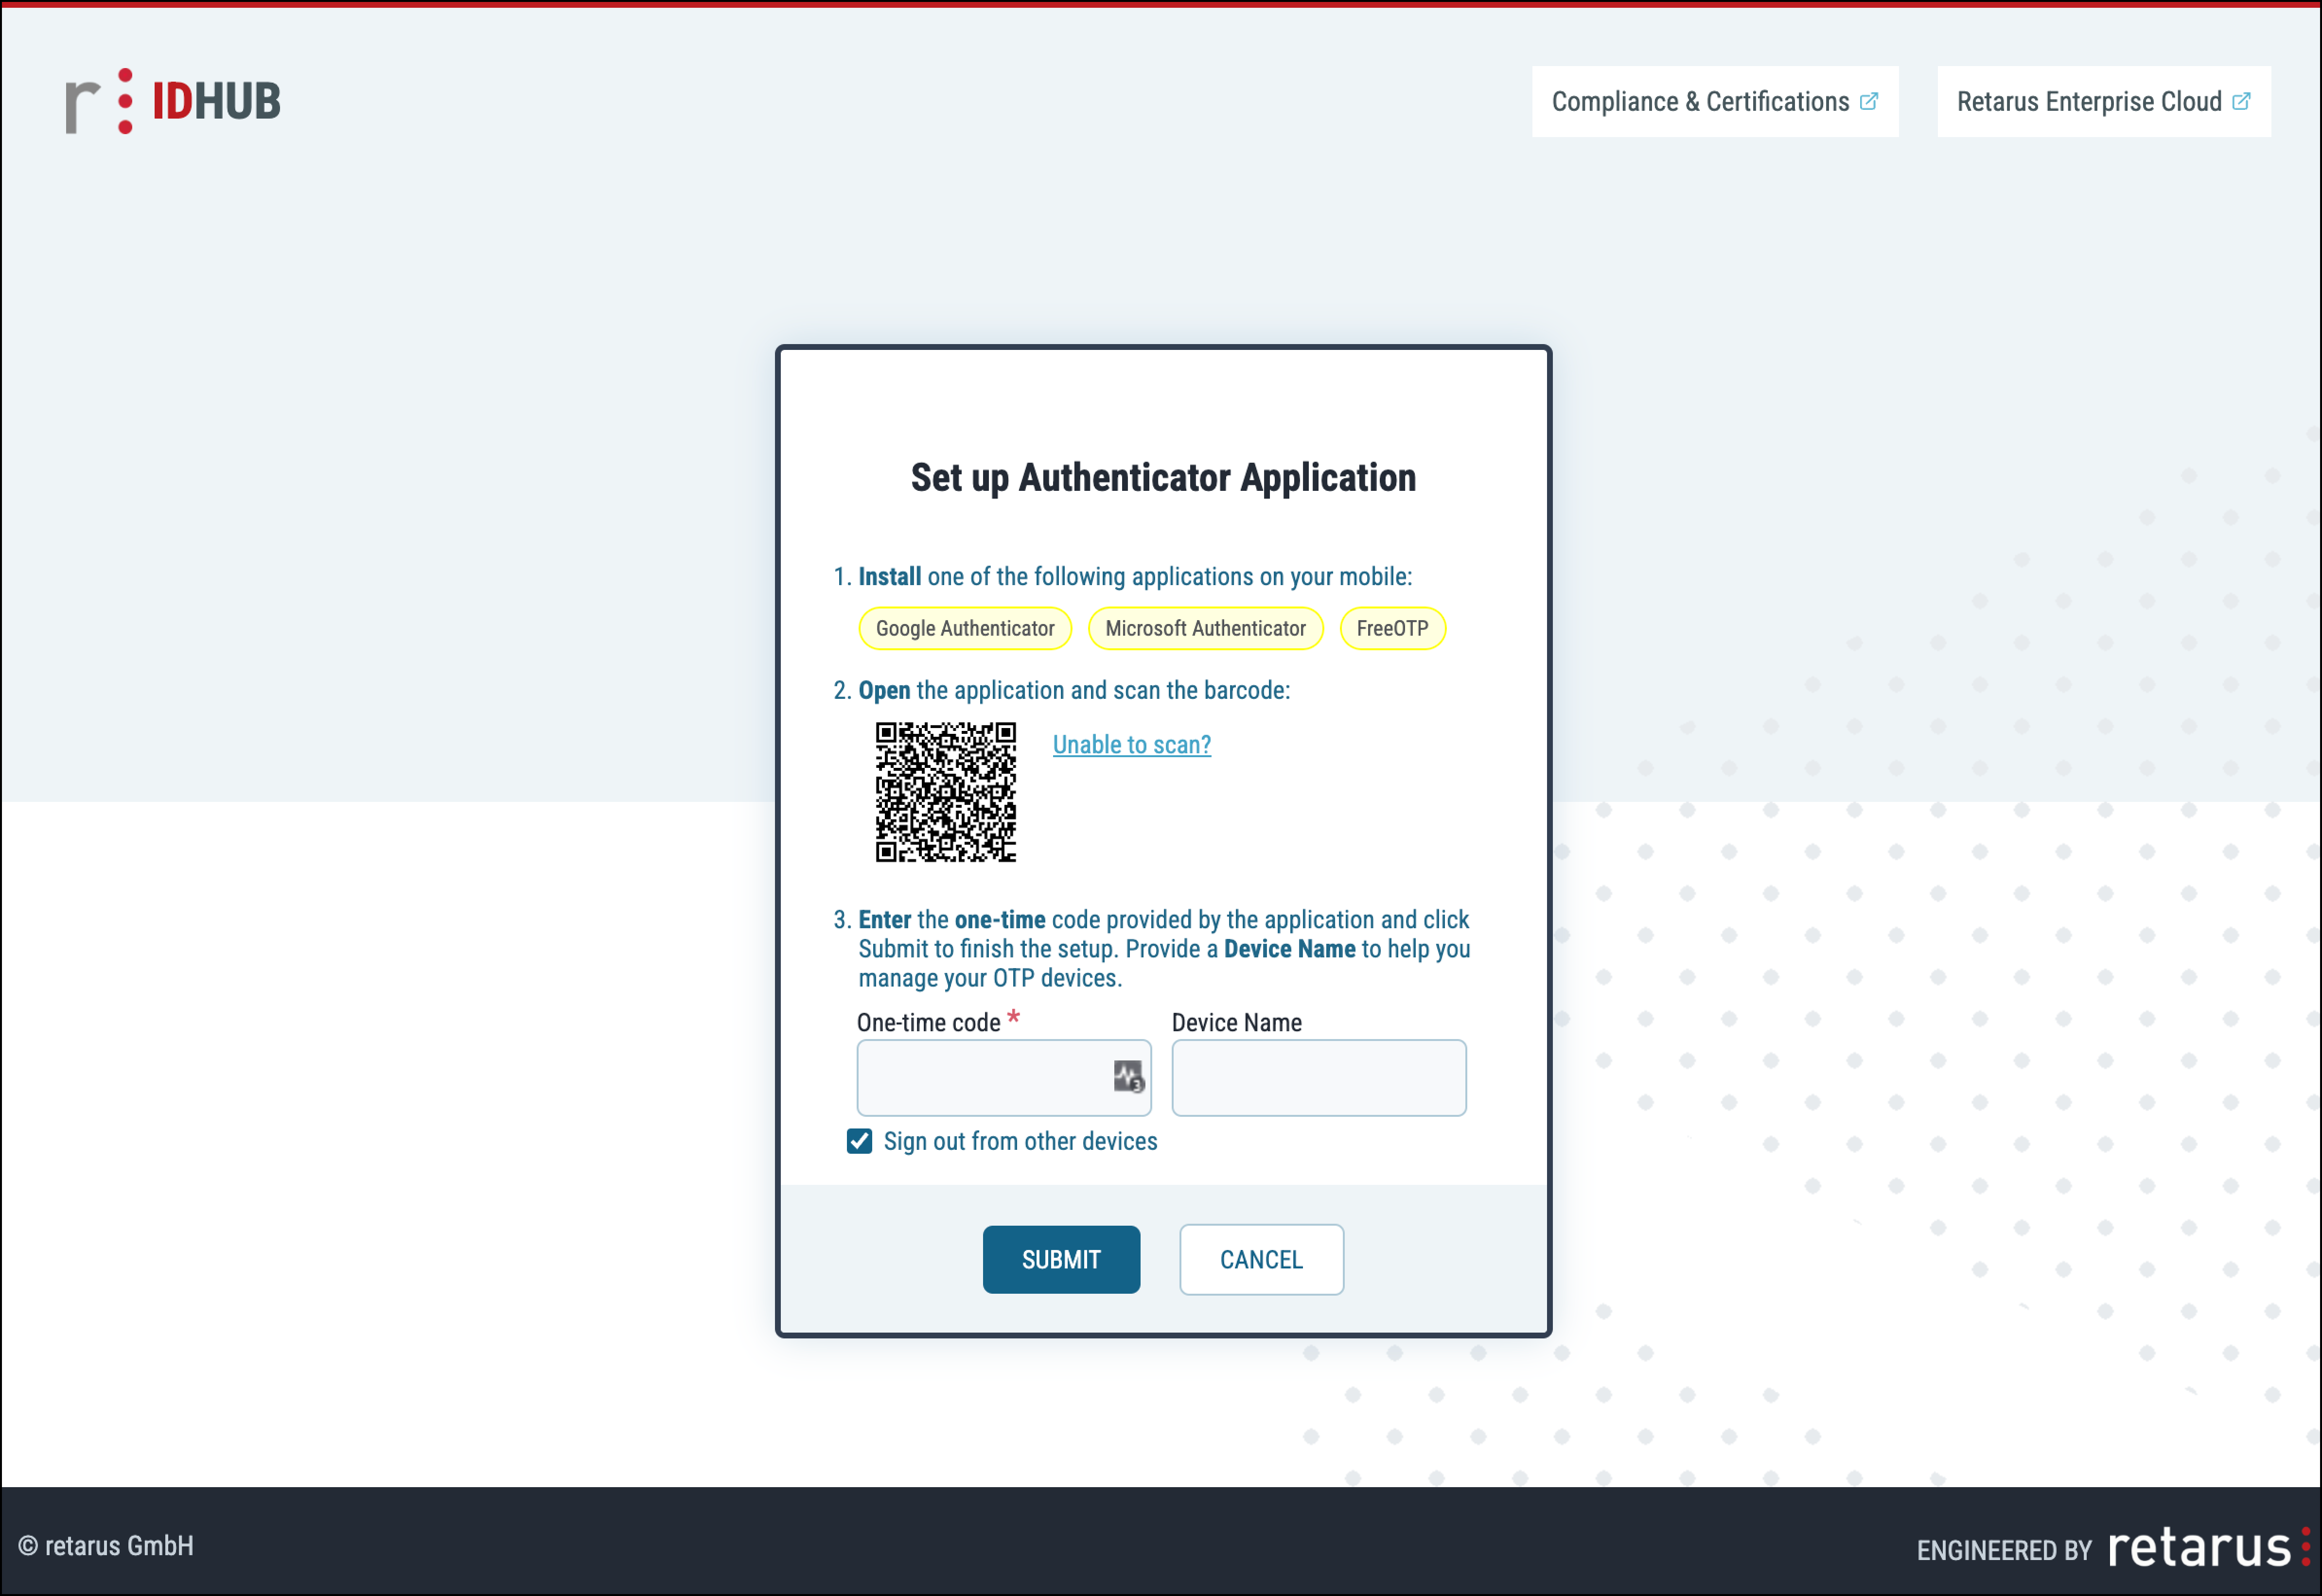Click the IDHUB logo

click(x=173, y=101)
